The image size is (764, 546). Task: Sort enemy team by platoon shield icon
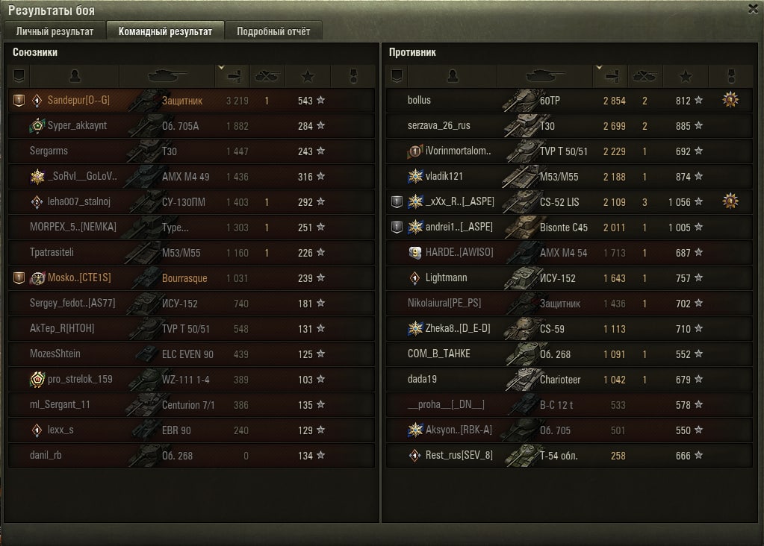(x=397, y=76)
